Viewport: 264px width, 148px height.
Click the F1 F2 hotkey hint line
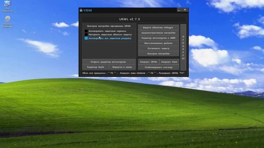pos(133,73)
